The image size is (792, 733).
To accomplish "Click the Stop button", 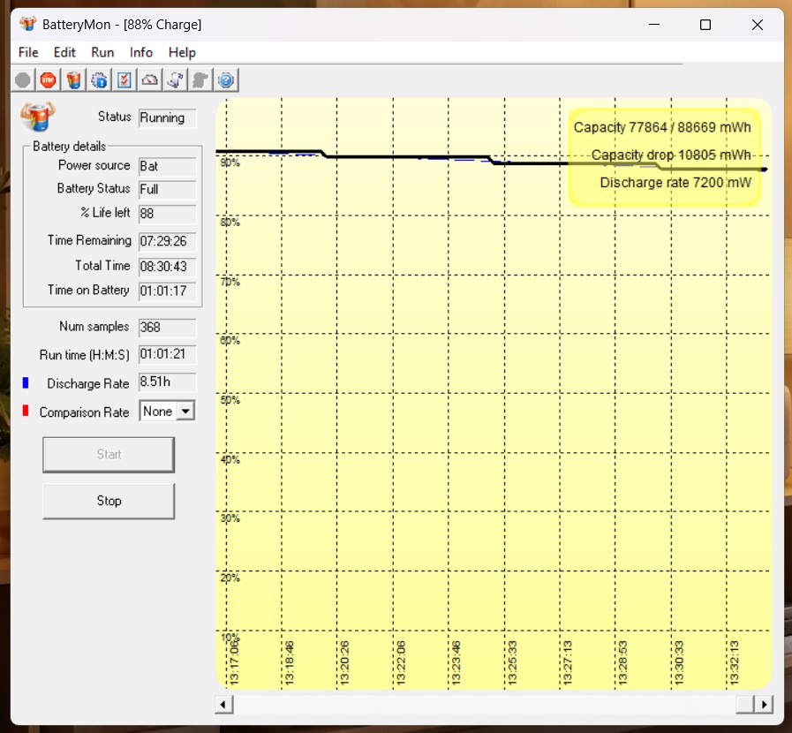I will (x=109, y=501).
